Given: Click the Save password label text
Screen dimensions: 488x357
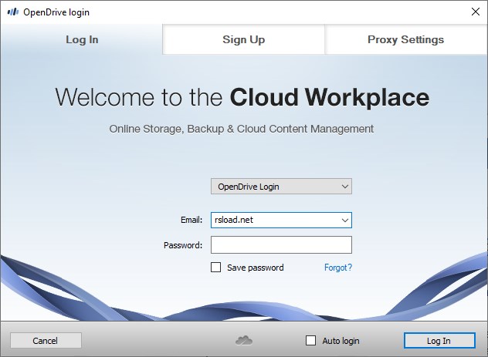Looking at the screenshot, I should [256, 268].
